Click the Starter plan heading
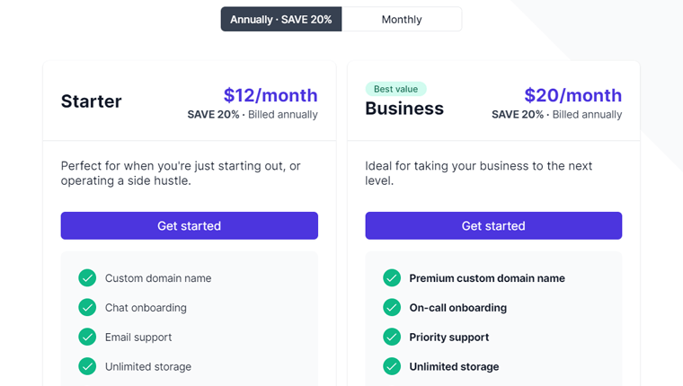Viewport: 683px width, 386px height. point(91,101)
